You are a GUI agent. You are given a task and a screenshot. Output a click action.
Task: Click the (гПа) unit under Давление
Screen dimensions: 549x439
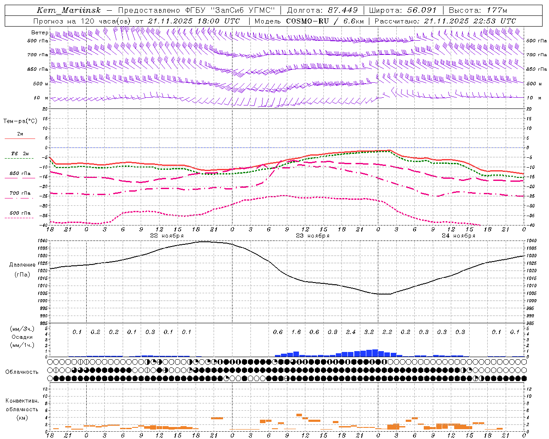coord(22,274)
